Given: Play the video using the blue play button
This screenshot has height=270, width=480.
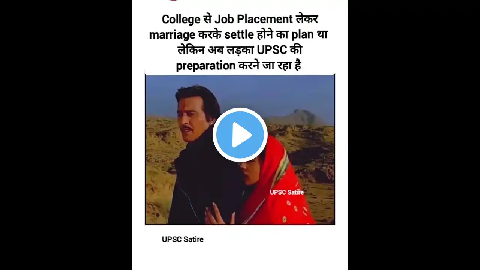Looking at the screenshot, I should (x=240, y=135).
